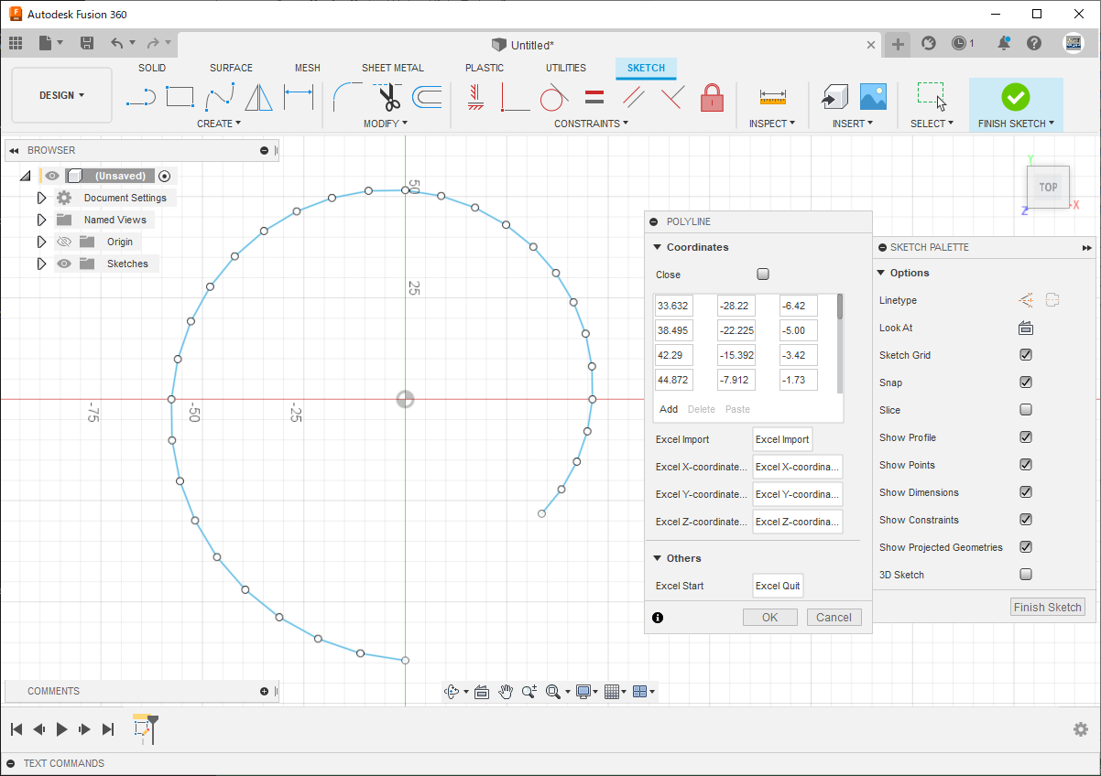Choose the Fit Point Spline tool
Screen dimensions: 1101x776
(220, 96)
